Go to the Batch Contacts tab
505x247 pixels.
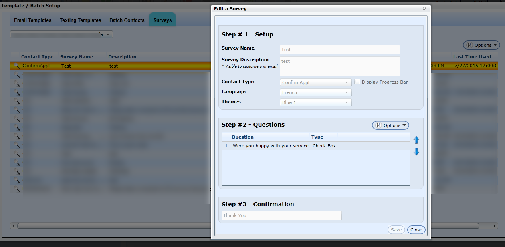[127, 20]
